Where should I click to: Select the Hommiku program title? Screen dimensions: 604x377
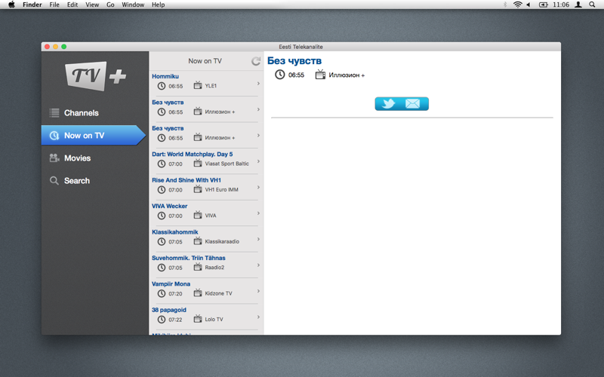pos(165,76)
